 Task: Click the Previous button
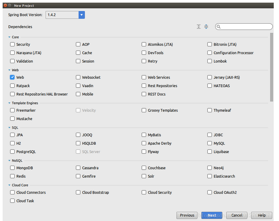187,215
